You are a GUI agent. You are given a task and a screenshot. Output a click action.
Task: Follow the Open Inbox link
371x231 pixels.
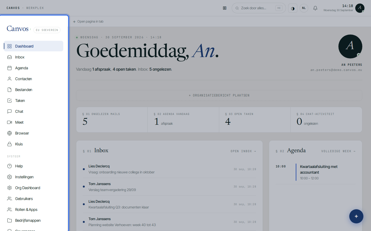click(x=243, y=151)
